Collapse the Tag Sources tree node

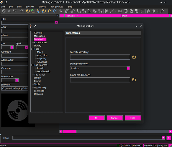[x=32, y=65]
